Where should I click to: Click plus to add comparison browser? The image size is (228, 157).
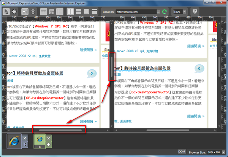pos(49,144)
